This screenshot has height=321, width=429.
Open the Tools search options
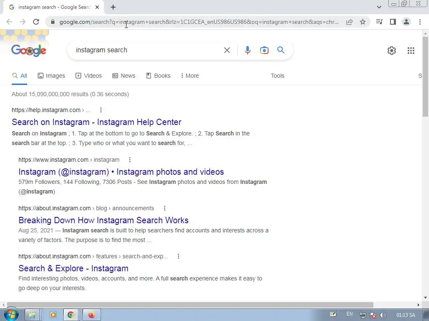[x=277, y=76]
